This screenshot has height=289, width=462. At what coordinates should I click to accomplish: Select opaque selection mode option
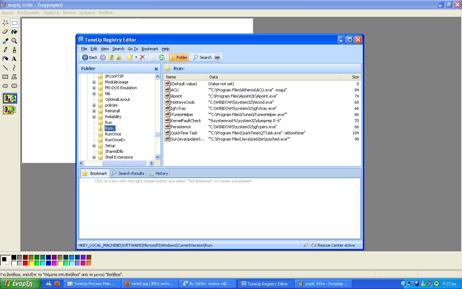pyautogui.click(x=10, y=98)
